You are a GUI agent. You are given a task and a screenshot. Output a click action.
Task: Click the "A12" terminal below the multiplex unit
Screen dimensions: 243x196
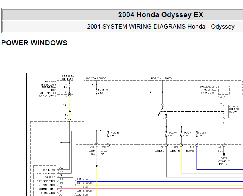pyautogui.click(x=220, y=97)
